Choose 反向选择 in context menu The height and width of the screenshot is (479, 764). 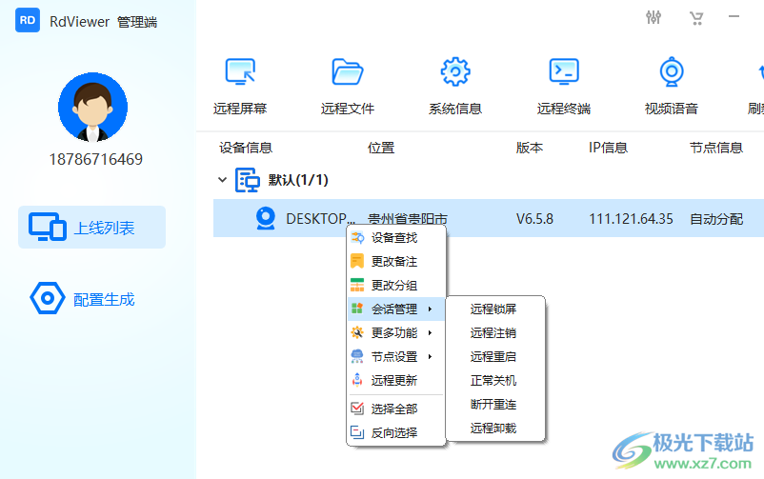click(x=396, y=432)
